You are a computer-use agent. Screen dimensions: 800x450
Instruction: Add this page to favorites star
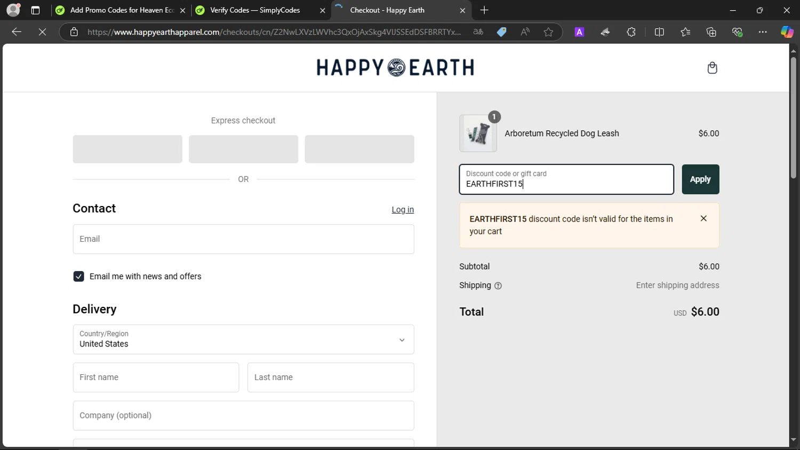point(548,32)
